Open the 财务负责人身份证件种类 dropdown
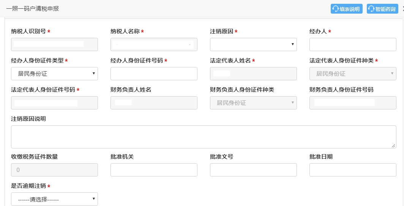Image resolution: width=404 pixels, height=206 pixels. (253, 103)
